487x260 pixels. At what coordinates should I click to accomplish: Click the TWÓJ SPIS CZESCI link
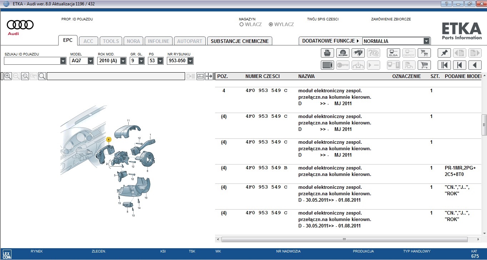[323, 19]
